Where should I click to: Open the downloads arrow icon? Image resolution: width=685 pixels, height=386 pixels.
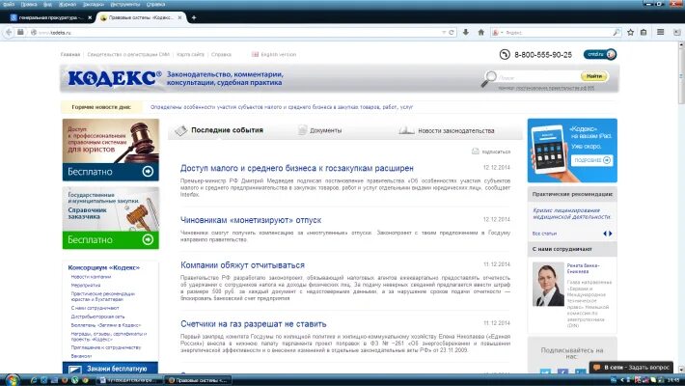[x=466, y=33]
